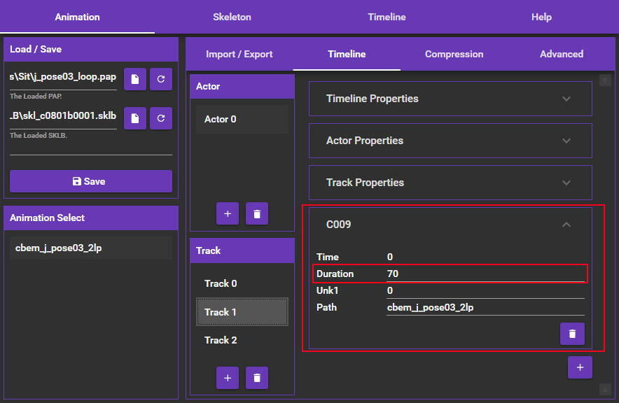This screenshot has width=619, height=403.
Task: Delete selected track with trash icon
Action: click(x=257, y=378)
